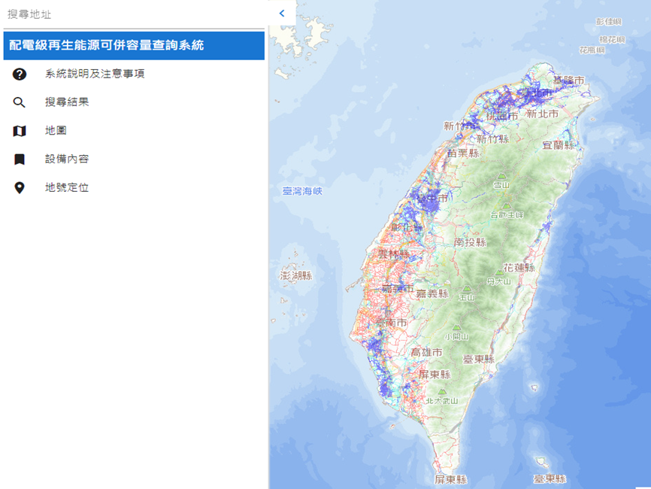Focus the 搜尋地址 search field
Screen dimensions: 651x489
click(134, 14)
